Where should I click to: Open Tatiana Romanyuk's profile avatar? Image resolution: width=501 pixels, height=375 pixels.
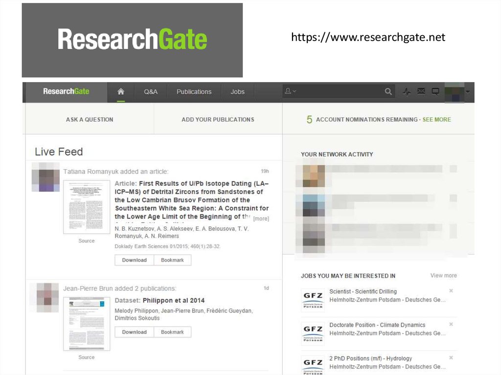[x=46, y=177]
